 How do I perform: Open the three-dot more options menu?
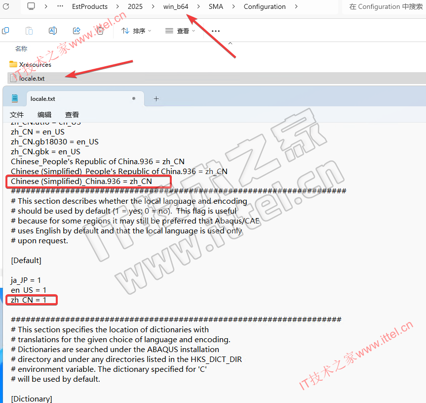pos(215,31)
